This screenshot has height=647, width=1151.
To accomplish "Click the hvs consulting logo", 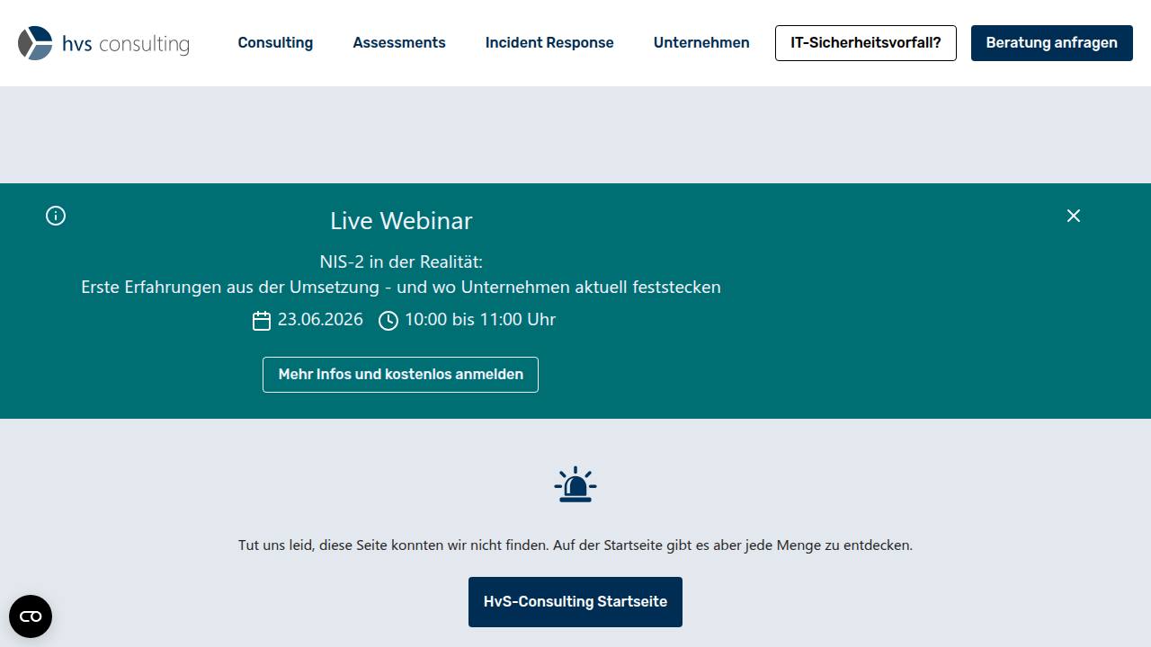I will (x=103, y=43).
